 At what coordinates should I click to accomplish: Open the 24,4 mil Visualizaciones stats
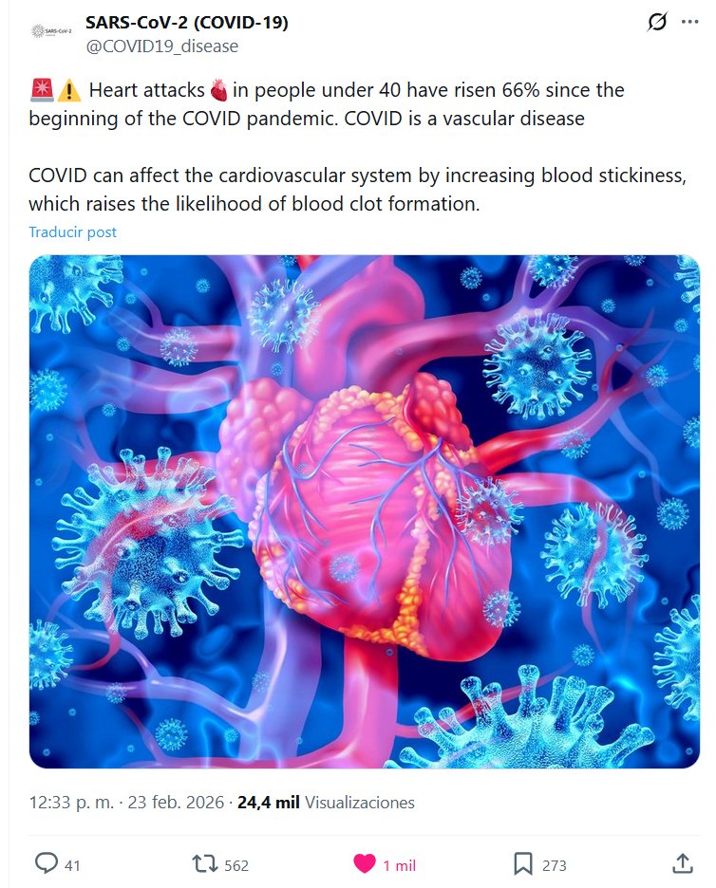(x=326, y=803)
